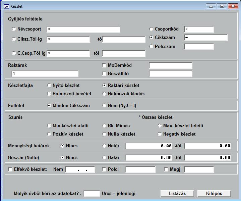Choose the Polcszám radio option
Screen dimensions: 241x201
point(151,47)
